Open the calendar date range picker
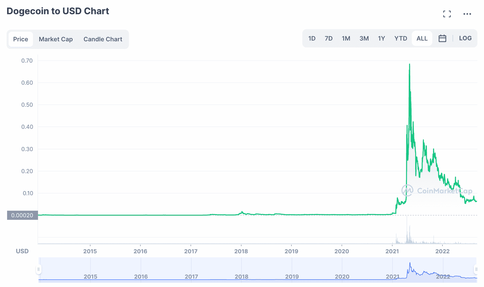 (442, 38)
